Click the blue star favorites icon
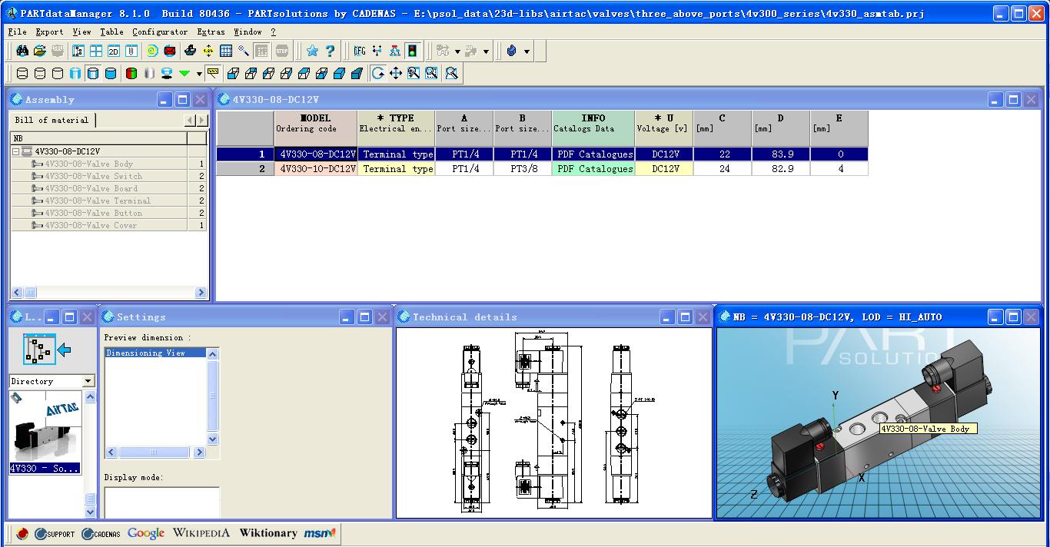 pos(312,51)
